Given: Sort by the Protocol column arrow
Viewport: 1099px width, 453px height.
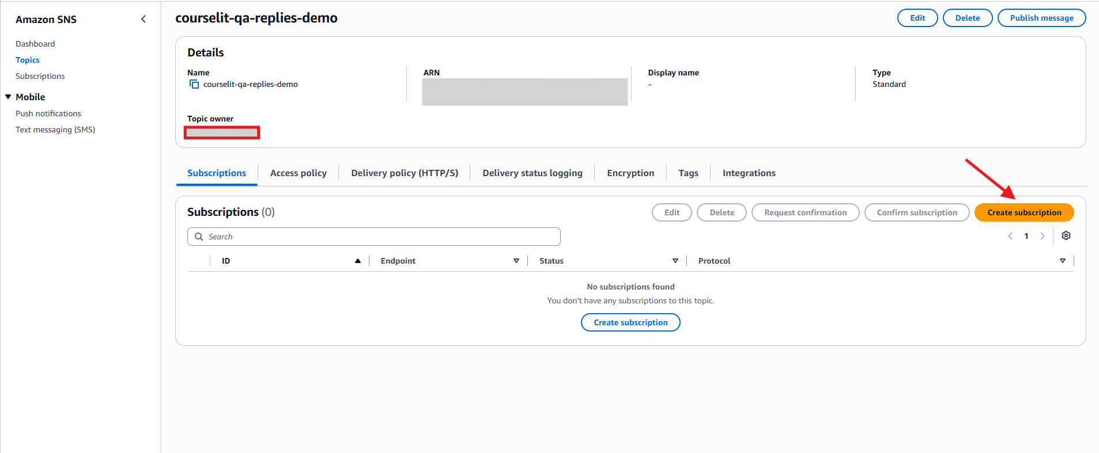Looking at the screenshot, I should pos(1063,261).
